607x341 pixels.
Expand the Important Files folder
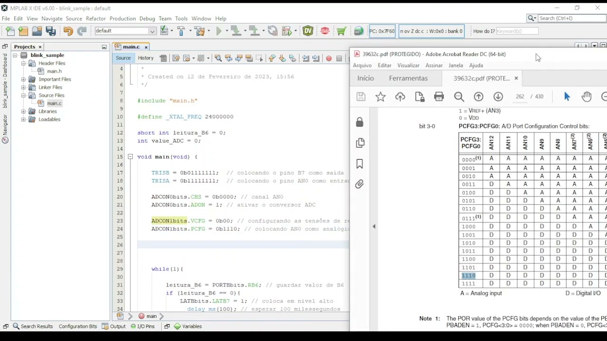(23, 80)
